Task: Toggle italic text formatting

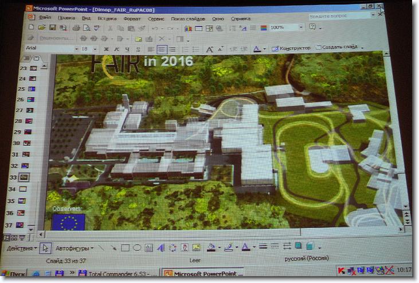Action: pos(115,49)
